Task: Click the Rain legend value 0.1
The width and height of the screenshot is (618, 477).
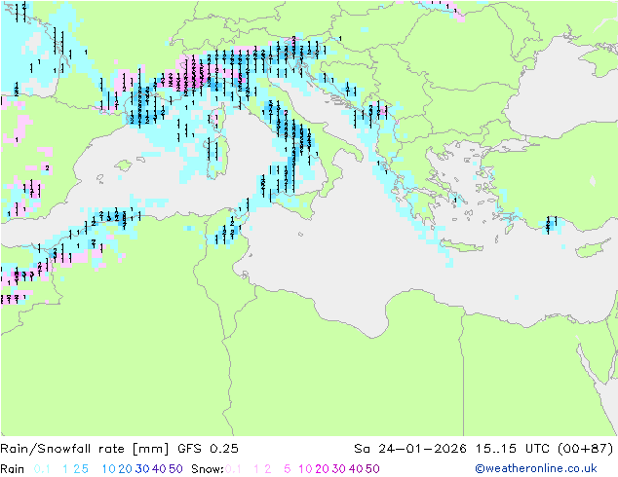Action: point(42,469)
